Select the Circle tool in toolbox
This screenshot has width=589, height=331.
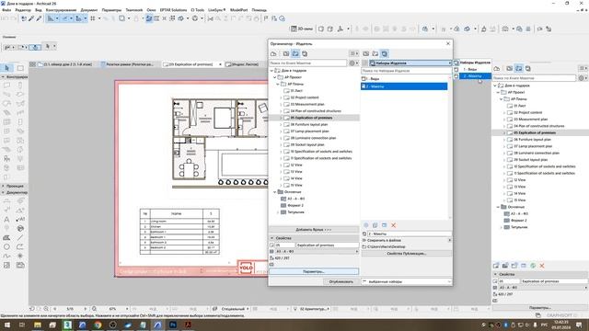(6, 247)
